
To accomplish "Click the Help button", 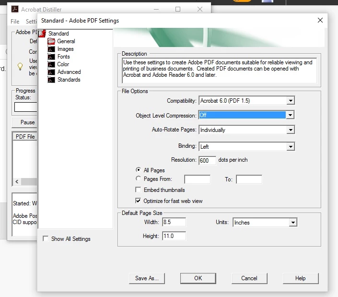I will tap(301, 278).
